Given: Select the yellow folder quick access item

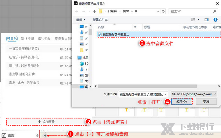Looking at the screenshot, I should click(81, 50).
